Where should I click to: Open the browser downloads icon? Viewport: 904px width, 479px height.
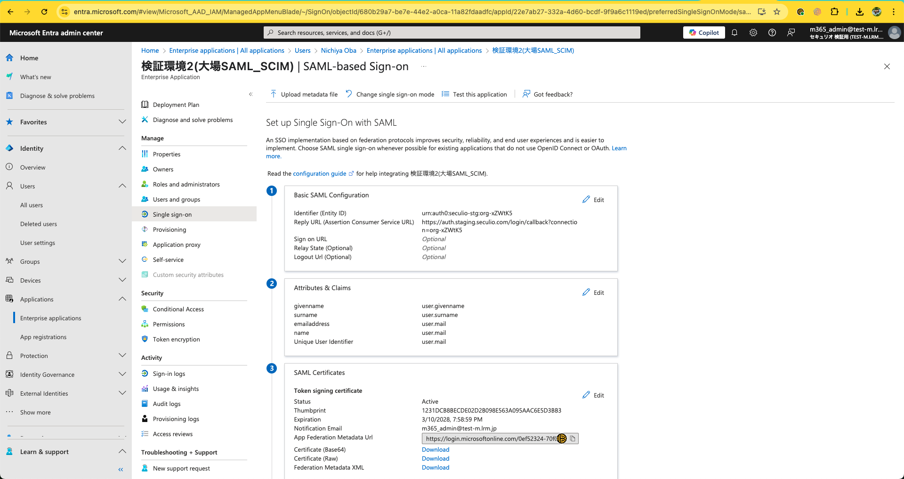tap(860, 12)
